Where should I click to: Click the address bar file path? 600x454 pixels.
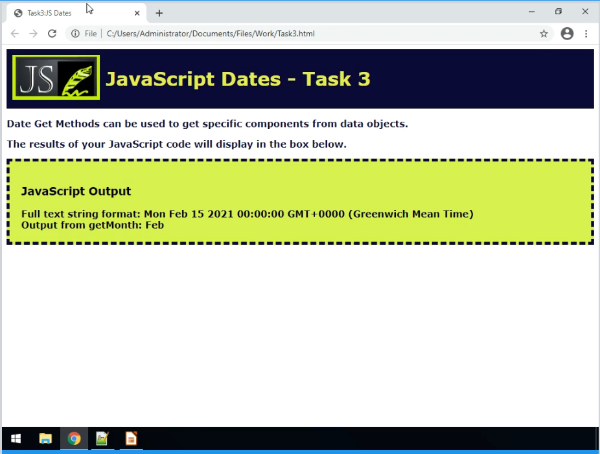click(211, 34)
